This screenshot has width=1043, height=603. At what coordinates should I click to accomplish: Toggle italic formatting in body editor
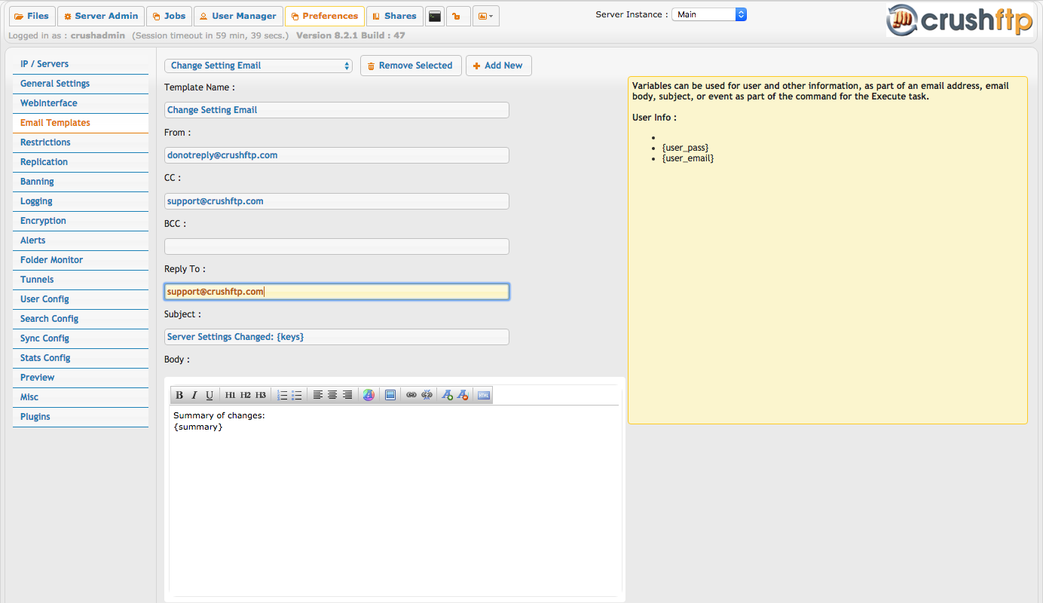194,395
